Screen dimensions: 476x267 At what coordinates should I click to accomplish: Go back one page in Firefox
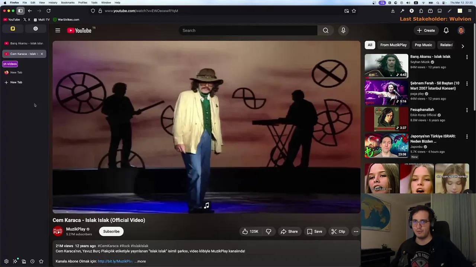tap(30, 11)
